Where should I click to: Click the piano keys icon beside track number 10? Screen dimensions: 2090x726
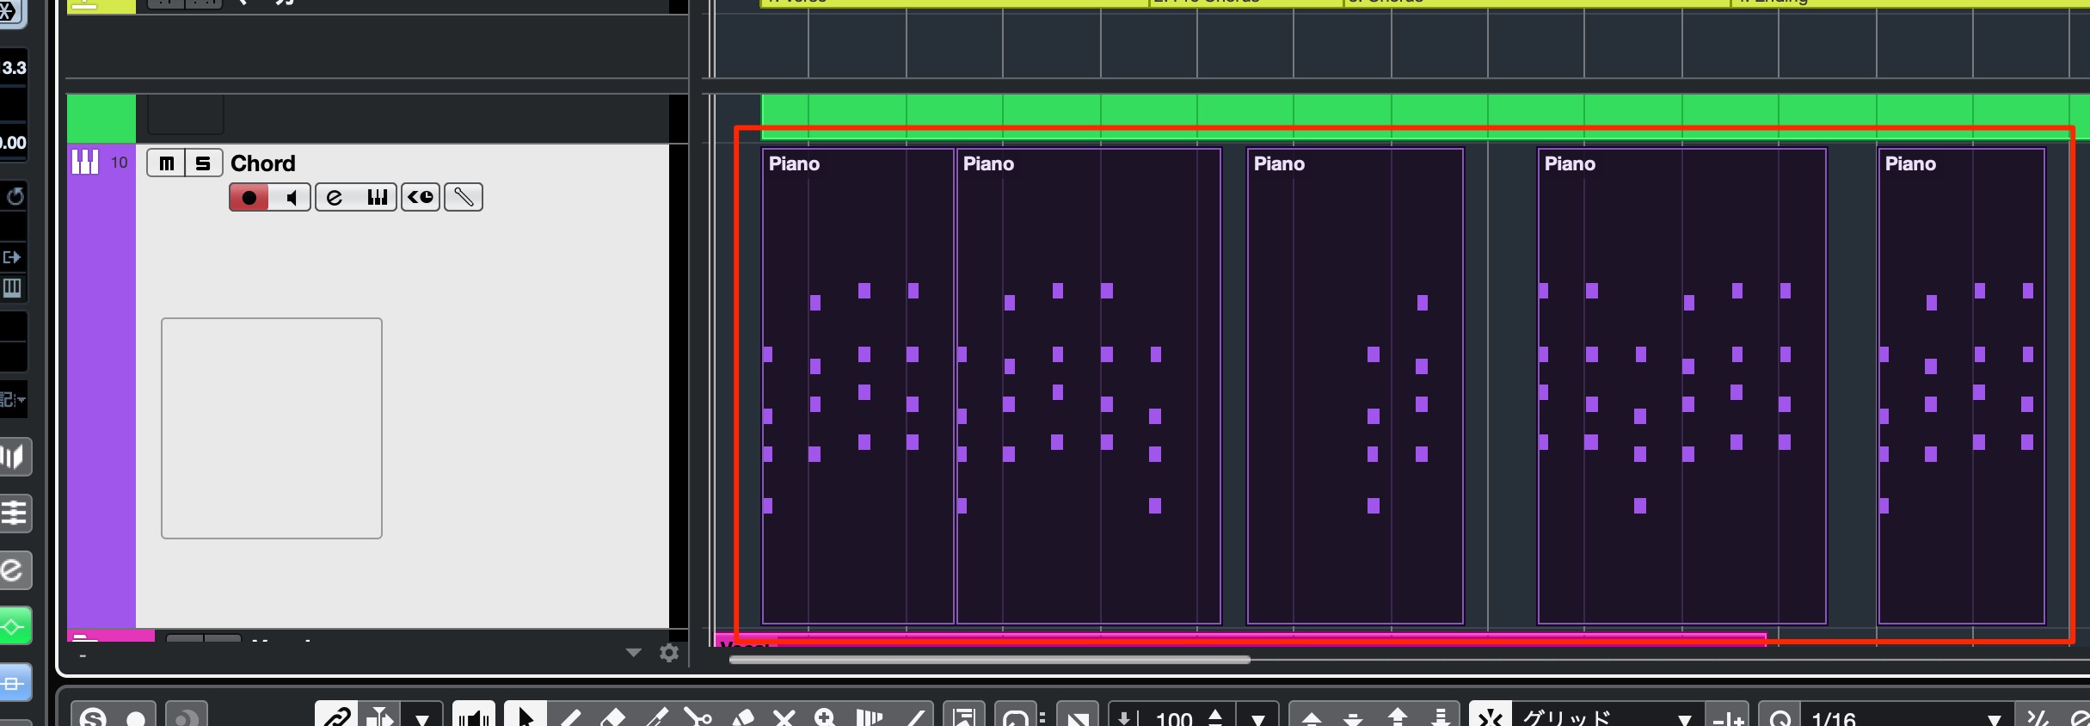[85, 162]
